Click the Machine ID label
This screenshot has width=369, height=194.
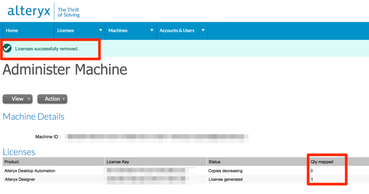(x=48, y=137)
